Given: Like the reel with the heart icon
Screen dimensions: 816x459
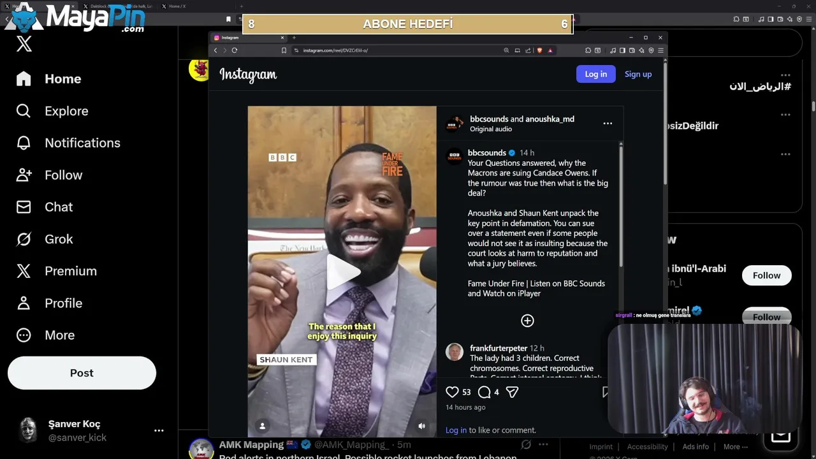Looking at the screenshot, I should [x=452, y=392].
